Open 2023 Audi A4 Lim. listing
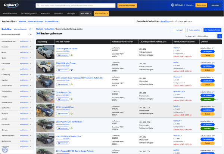 [x=69, y=122]
